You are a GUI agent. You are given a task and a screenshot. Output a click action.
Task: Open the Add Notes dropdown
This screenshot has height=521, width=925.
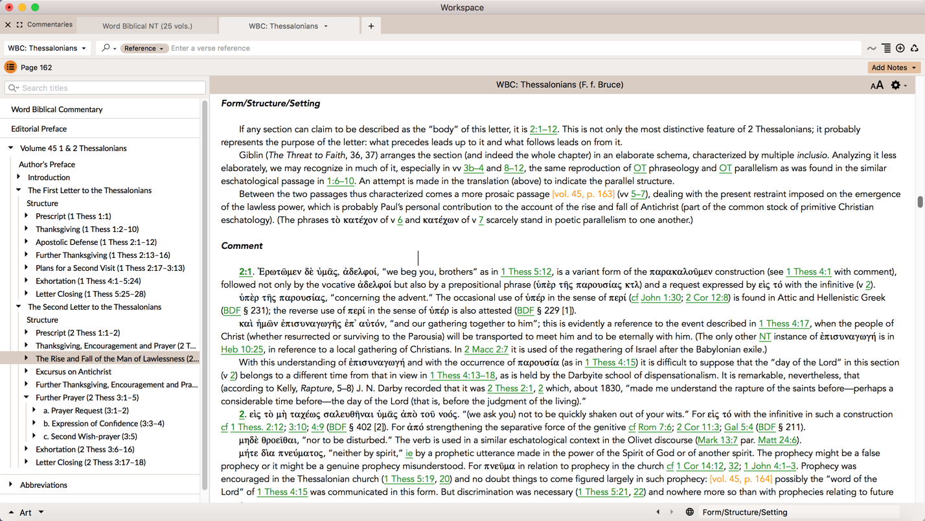tap(893, 67)
